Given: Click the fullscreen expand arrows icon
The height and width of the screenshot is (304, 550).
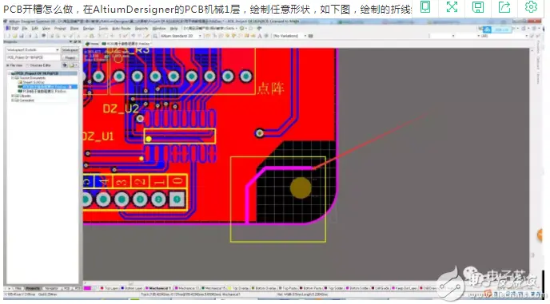Looking at the screenshot, I should [x=452, y=6].
